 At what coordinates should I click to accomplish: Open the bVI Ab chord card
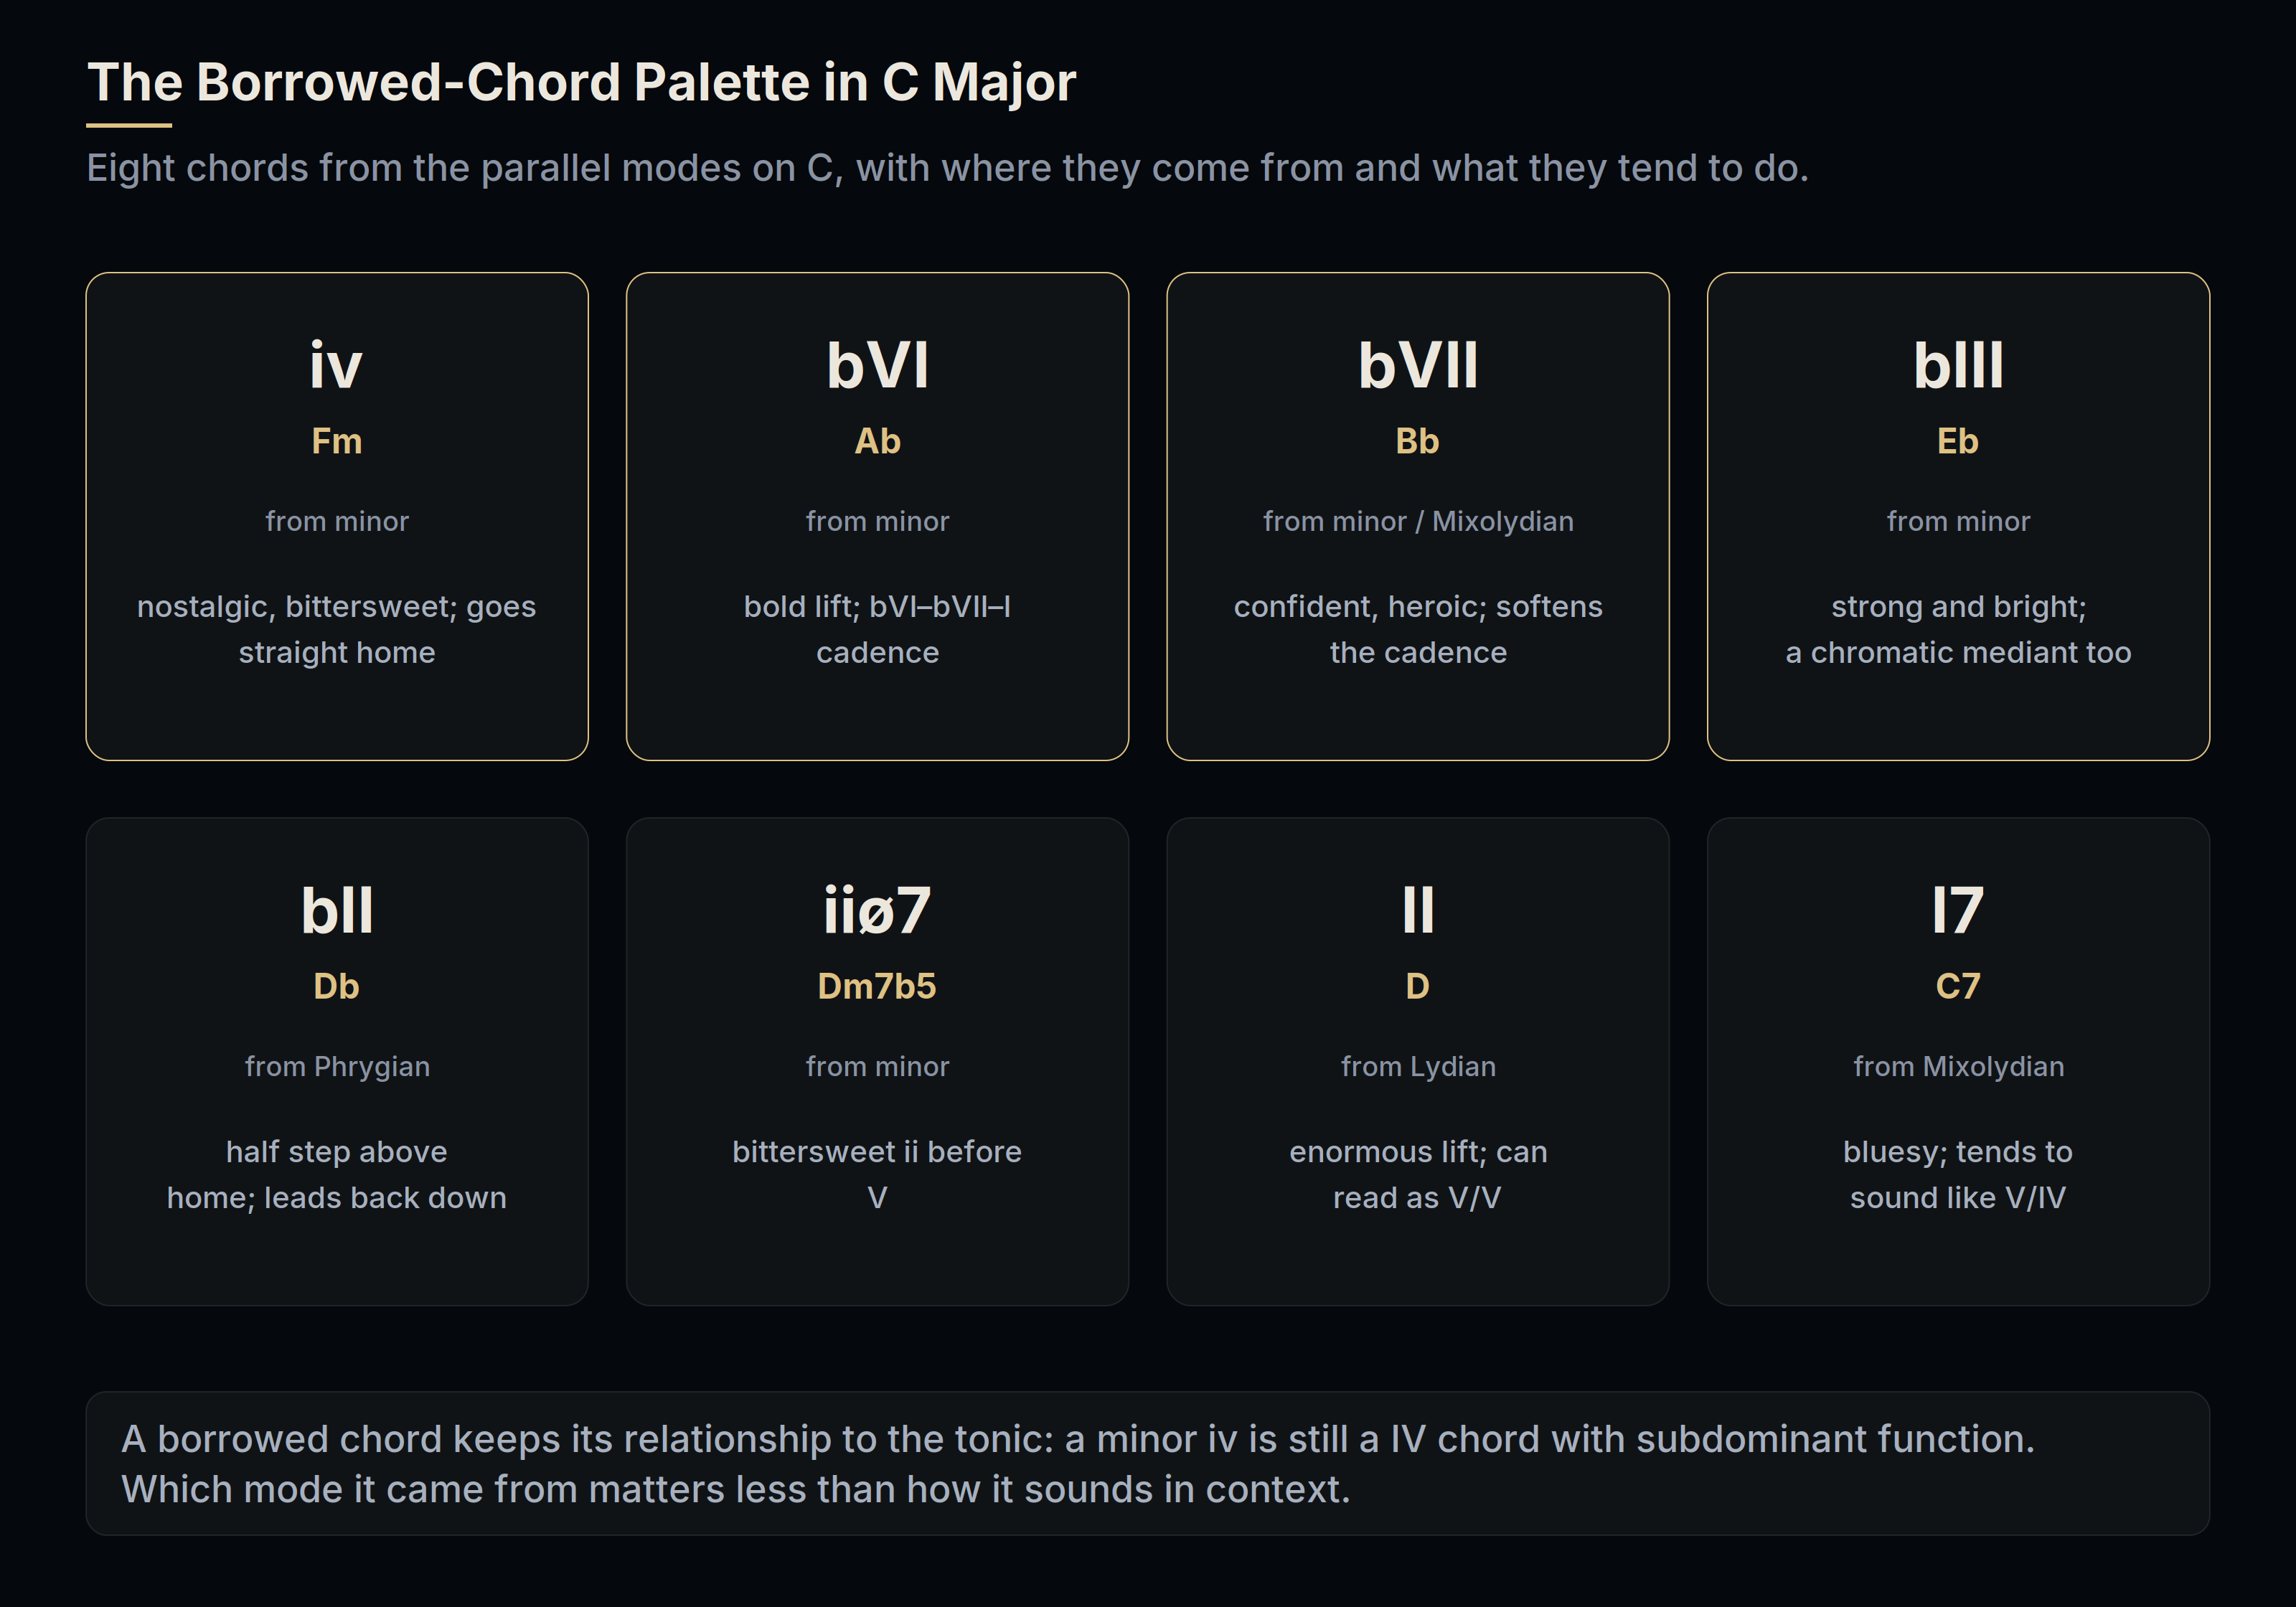point(877,516)
